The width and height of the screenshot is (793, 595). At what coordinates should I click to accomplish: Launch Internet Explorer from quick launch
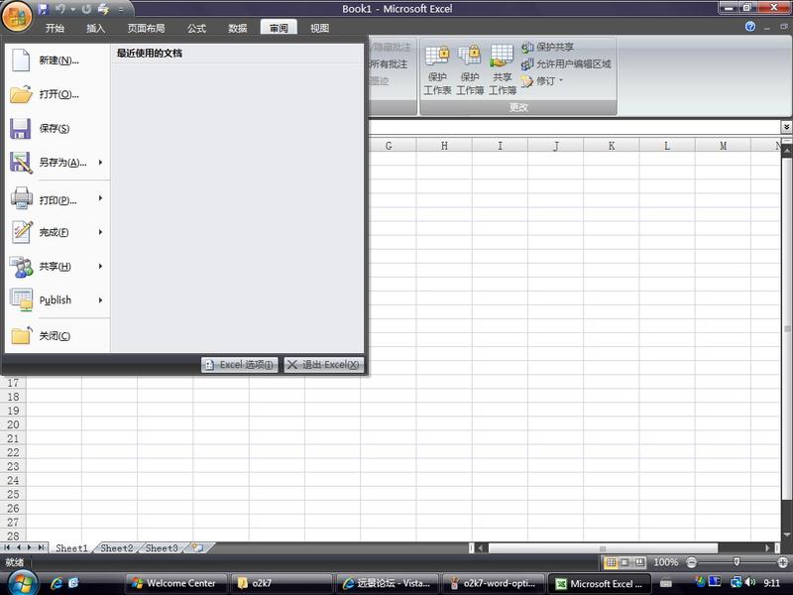[56, 583]
